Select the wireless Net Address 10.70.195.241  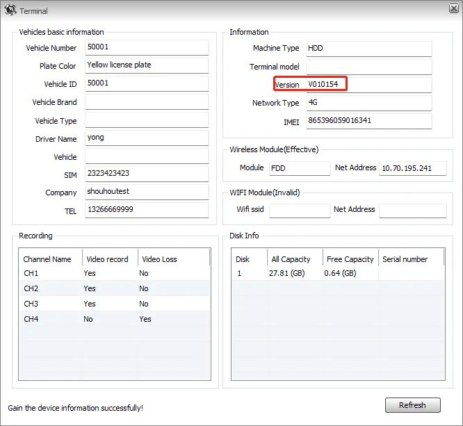tap(413, 168)
